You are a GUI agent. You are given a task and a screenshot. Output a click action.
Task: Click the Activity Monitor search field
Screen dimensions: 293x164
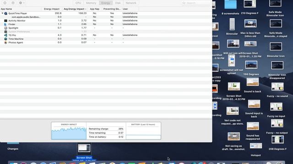point(196,3)
